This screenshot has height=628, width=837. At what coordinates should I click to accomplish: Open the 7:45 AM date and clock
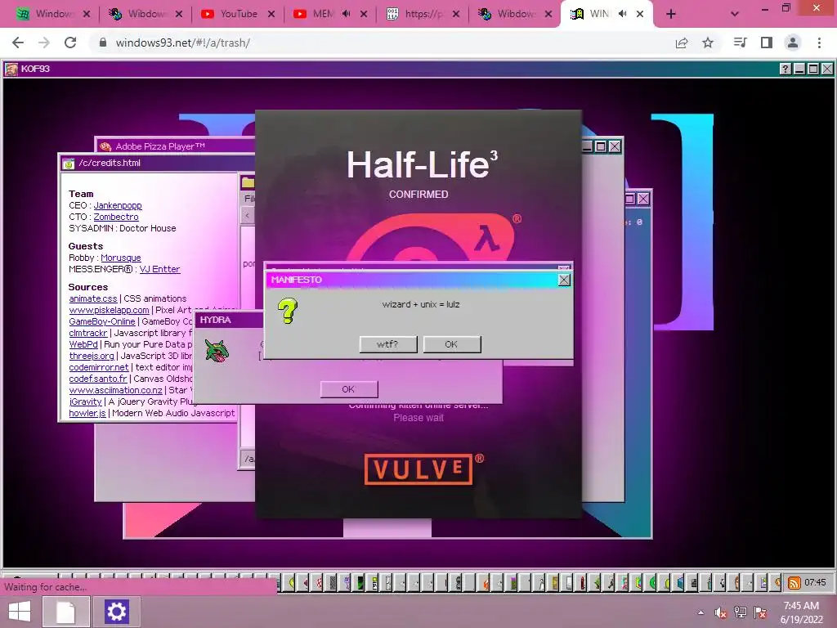tap(801, 612)
